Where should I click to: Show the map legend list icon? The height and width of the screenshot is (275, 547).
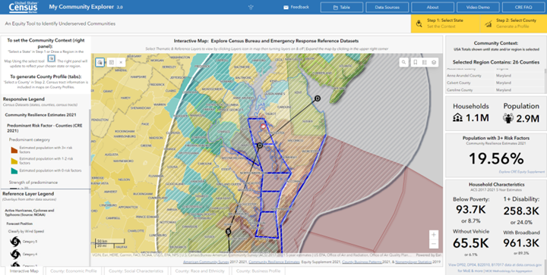(x=425, y=62)
